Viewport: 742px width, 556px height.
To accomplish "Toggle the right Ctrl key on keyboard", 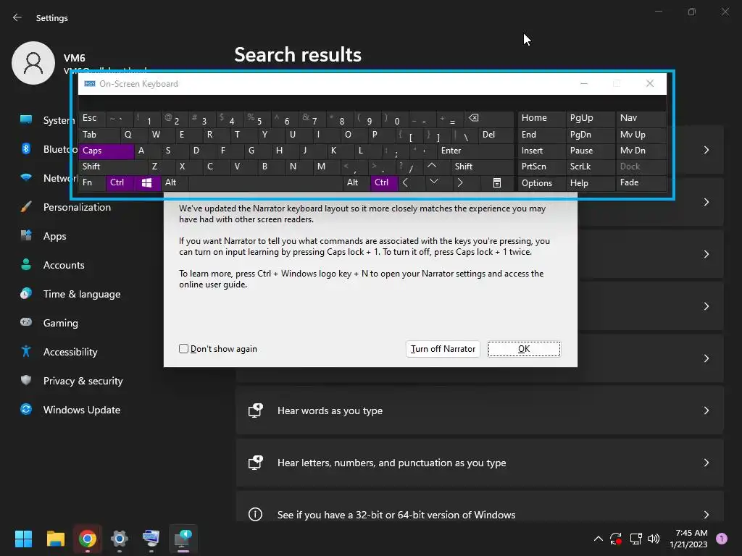I will pyautogui.click(x=383, y=183).
